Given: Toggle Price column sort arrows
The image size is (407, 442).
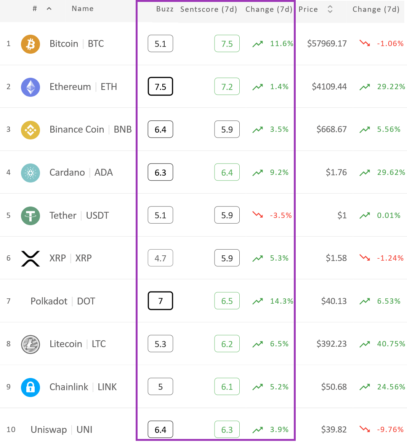Looking at the screenshot, I should tap(330, 9).
